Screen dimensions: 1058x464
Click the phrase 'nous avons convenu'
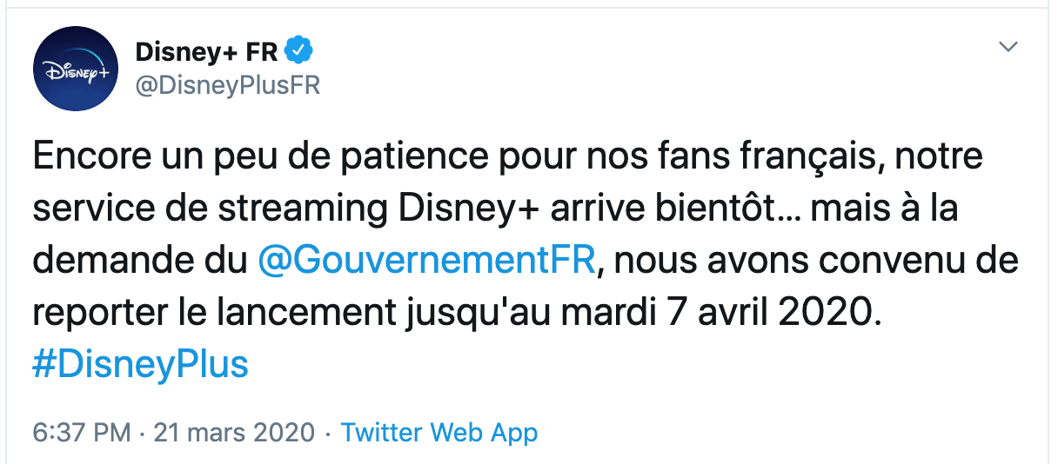[796, 261]
